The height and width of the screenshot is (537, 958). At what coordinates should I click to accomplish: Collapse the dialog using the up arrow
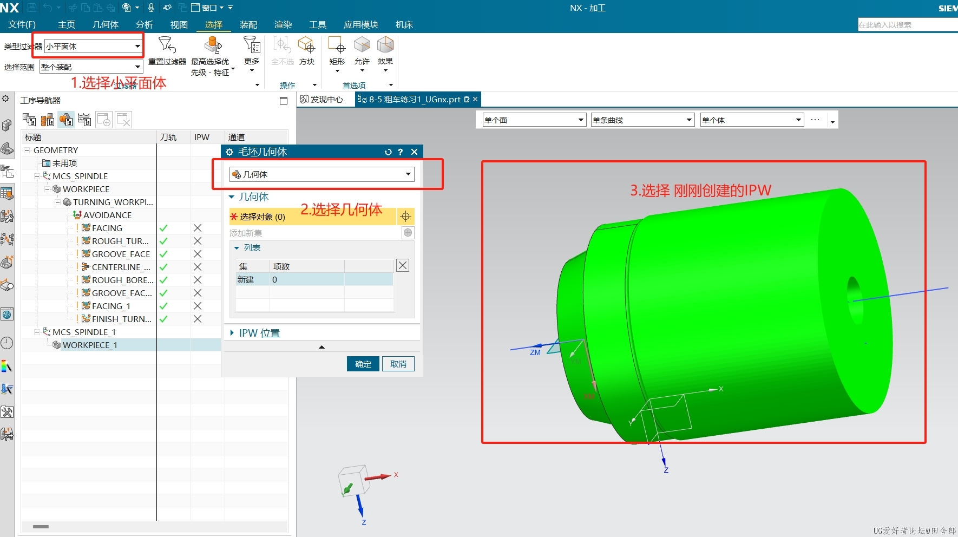(321, 347)
